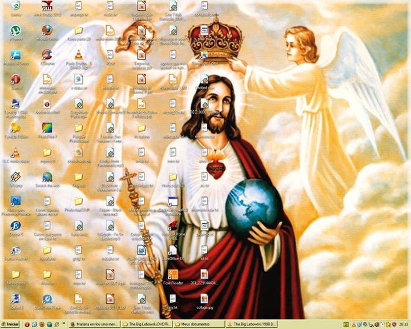Expand the quick launch overflow chevron

click(x=64, y=324)
